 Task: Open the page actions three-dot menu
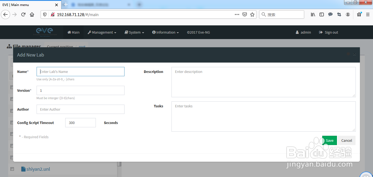pos(237,14)
